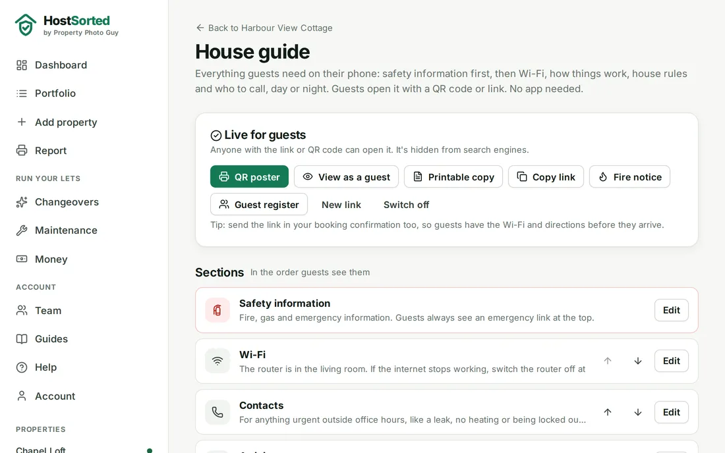
Task: Copy the guide link
Action: click(x=546, y=177)
